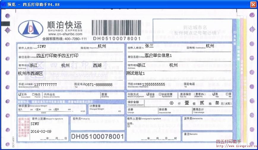Click the 费用总计 total charge field
This screenshot has height=150, width=258.
click(212, 111)
